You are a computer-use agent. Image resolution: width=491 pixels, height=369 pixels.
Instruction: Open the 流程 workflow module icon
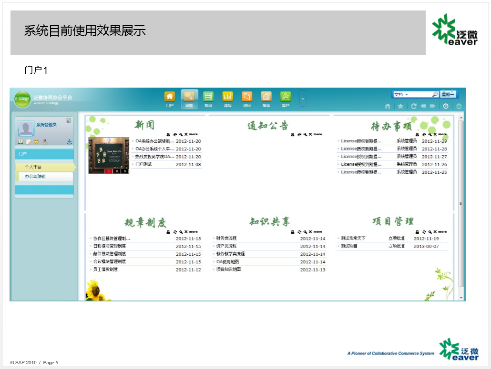click(x=227, y=99)
